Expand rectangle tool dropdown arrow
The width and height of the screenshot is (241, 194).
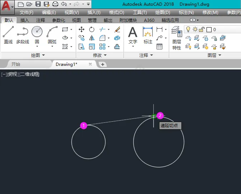click(x=71, y=29)
